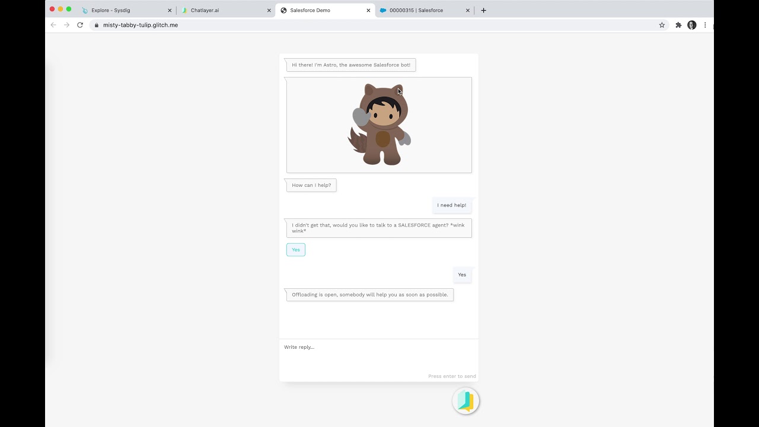The width and height of the screenshot is (759, 427).
Task: Switch to the Explore - Sysdig tab
Action: point(126,10)
